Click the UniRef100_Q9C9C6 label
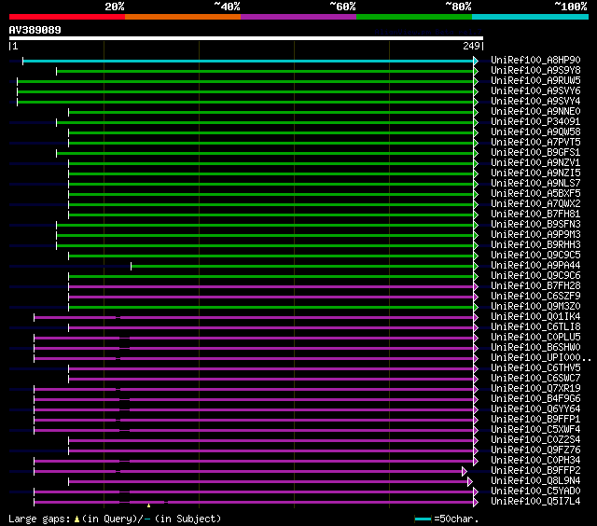 point(535,276)
